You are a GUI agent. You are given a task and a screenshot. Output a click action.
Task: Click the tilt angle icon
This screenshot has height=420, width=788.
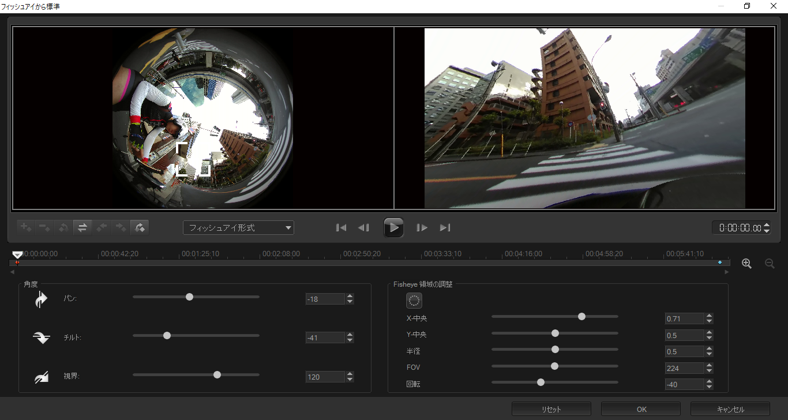coord(42,338)
